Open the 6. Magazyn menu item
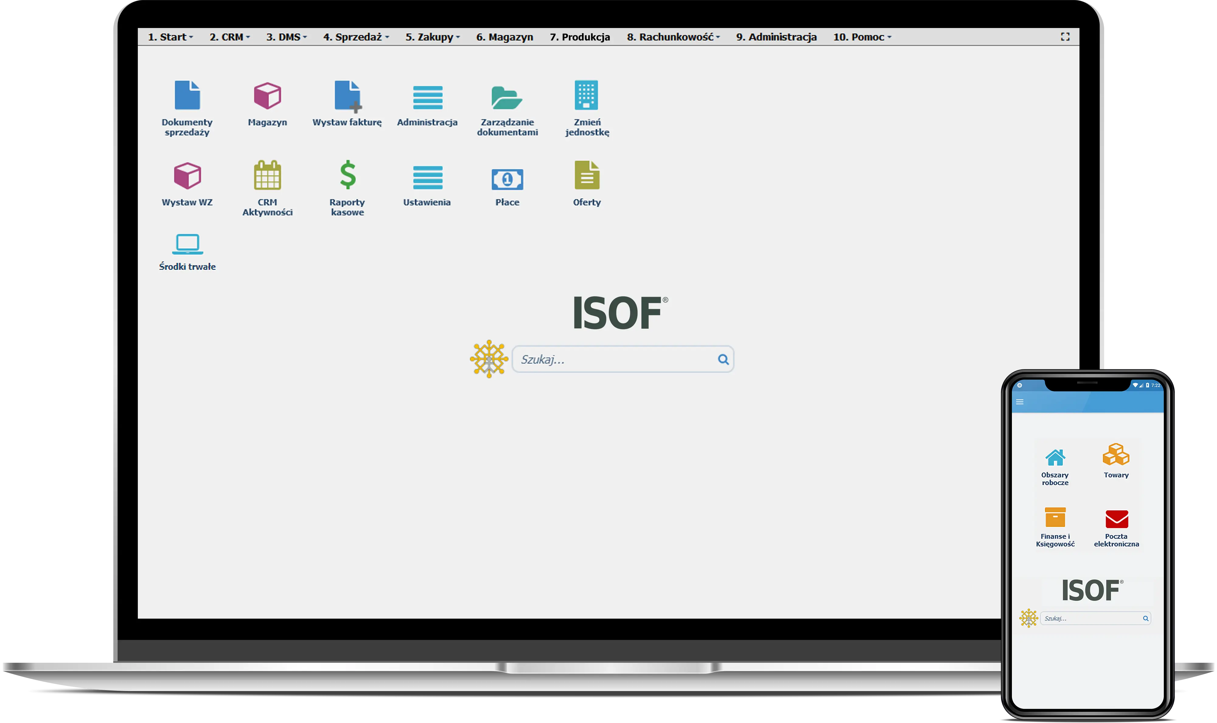The width and height of the screenshot is (1217, 723). pyautogui.click(x=504, y=37)
